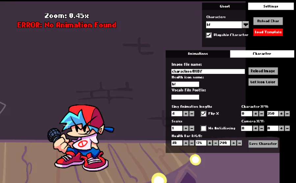Click the Camera Y value field

[273, 128]
